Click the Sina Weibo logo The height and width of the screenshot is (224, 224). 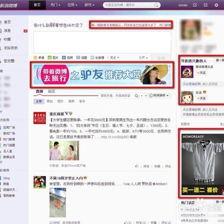point(8,6)
